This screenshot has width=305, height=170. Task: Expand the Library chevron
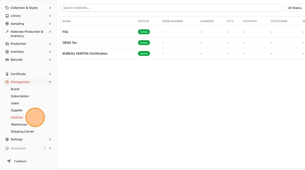coord(50,16)
